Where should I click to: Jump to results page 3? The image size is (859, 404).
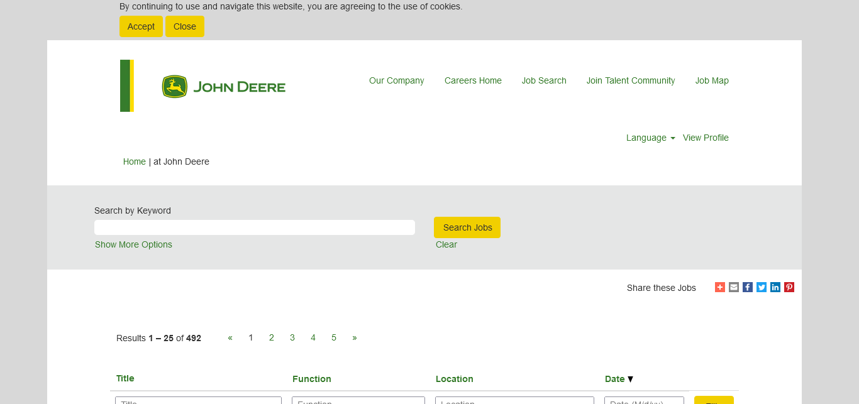(292, 337)
